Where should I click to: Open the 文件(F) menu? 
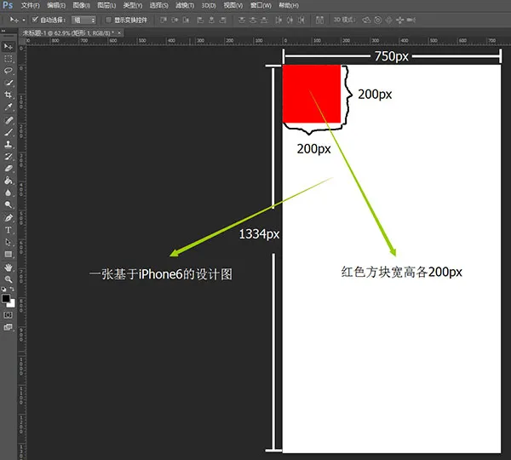click(30, 6)
